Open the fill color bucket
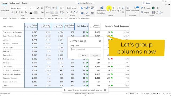171x96 pixels. 26,13
